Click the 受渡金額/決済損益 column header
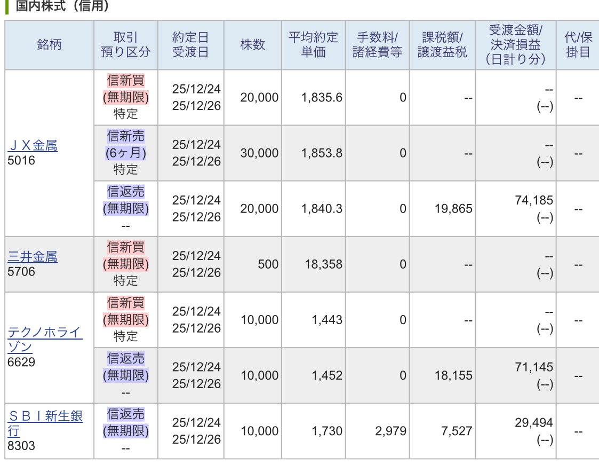The width and height of the screenshot is (599, 464). (515, 45)
